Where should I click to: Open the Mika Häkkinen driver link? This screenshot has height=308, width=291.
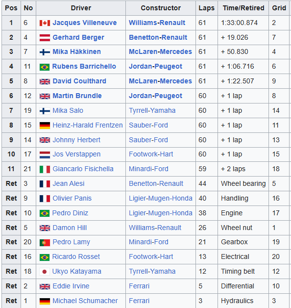[x=77, y=51]
